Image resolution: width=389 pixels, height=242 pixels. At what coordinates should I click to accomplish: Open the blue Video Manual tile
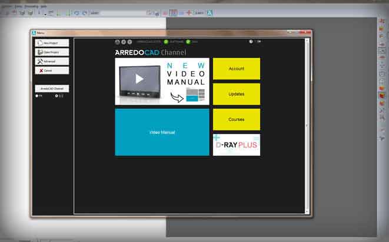pos(162,132)
